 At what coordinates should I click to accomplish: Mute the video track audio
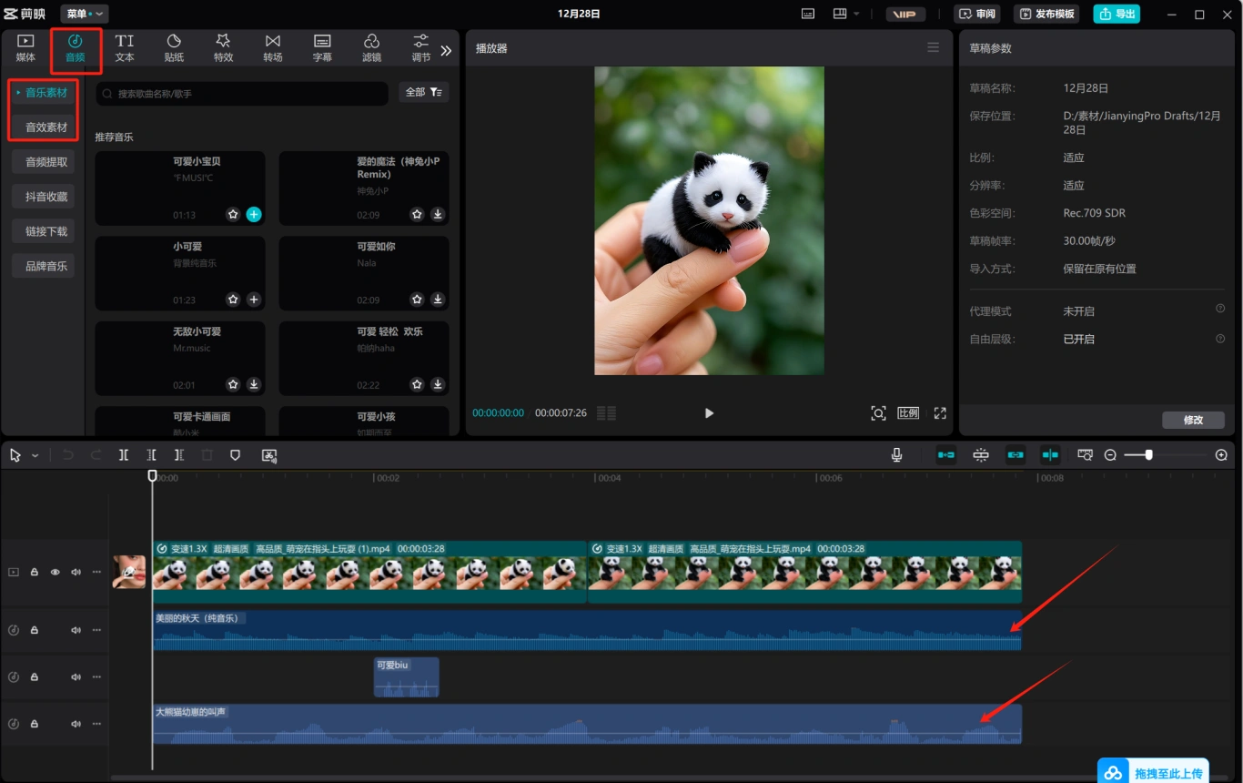(76, 572)
